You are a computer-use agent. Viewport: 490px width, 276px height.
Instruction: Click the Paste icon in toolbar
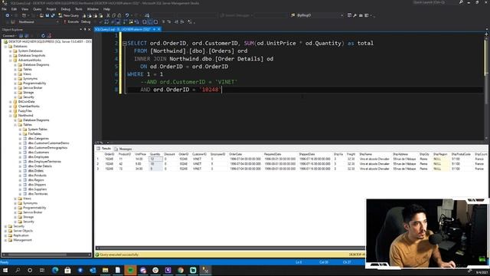(119, 15)
